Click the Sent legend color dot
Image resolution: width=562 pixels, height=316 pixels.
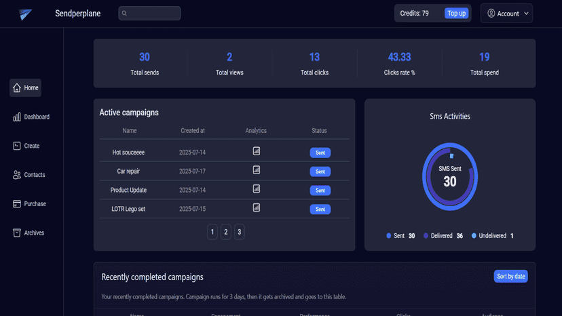(x=388, y=236)
